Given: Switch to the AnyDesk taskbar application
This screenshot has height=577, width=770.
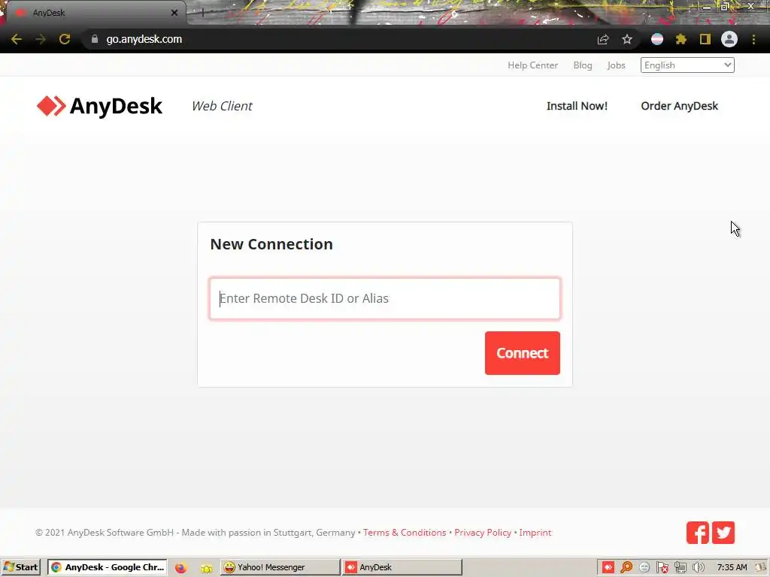Looking at the screenshot, I should pyautogui.click(x=402, y=568).
